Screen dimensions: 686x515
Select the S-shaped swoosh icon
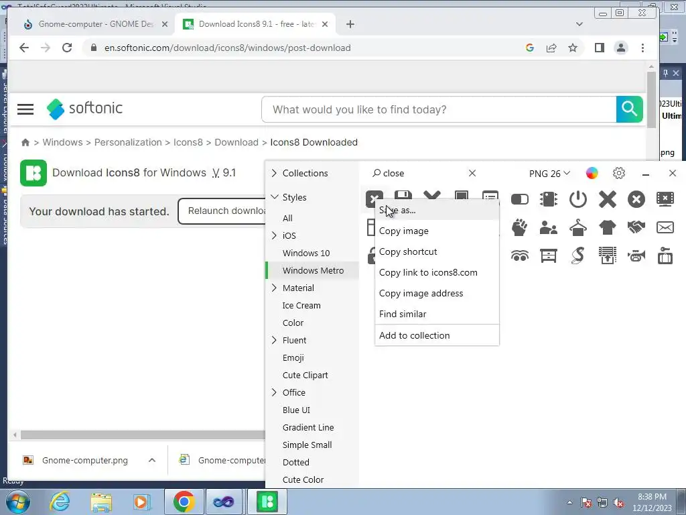coord(578,255)
